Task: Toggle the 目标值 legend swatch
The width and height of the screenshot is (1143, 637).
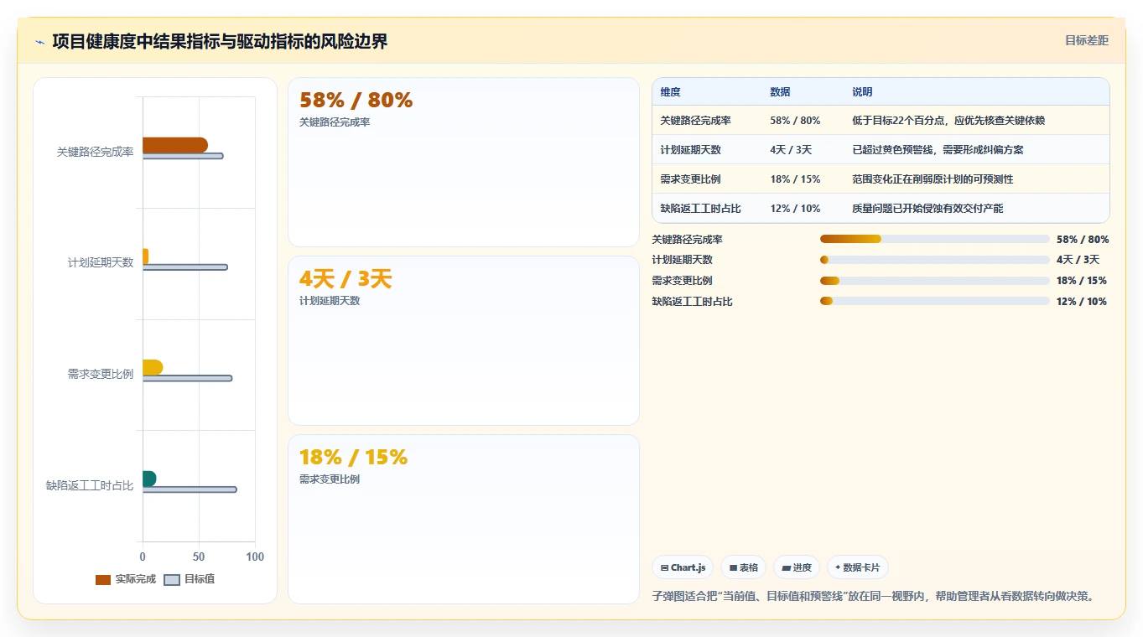Action: tap(172, 579)
